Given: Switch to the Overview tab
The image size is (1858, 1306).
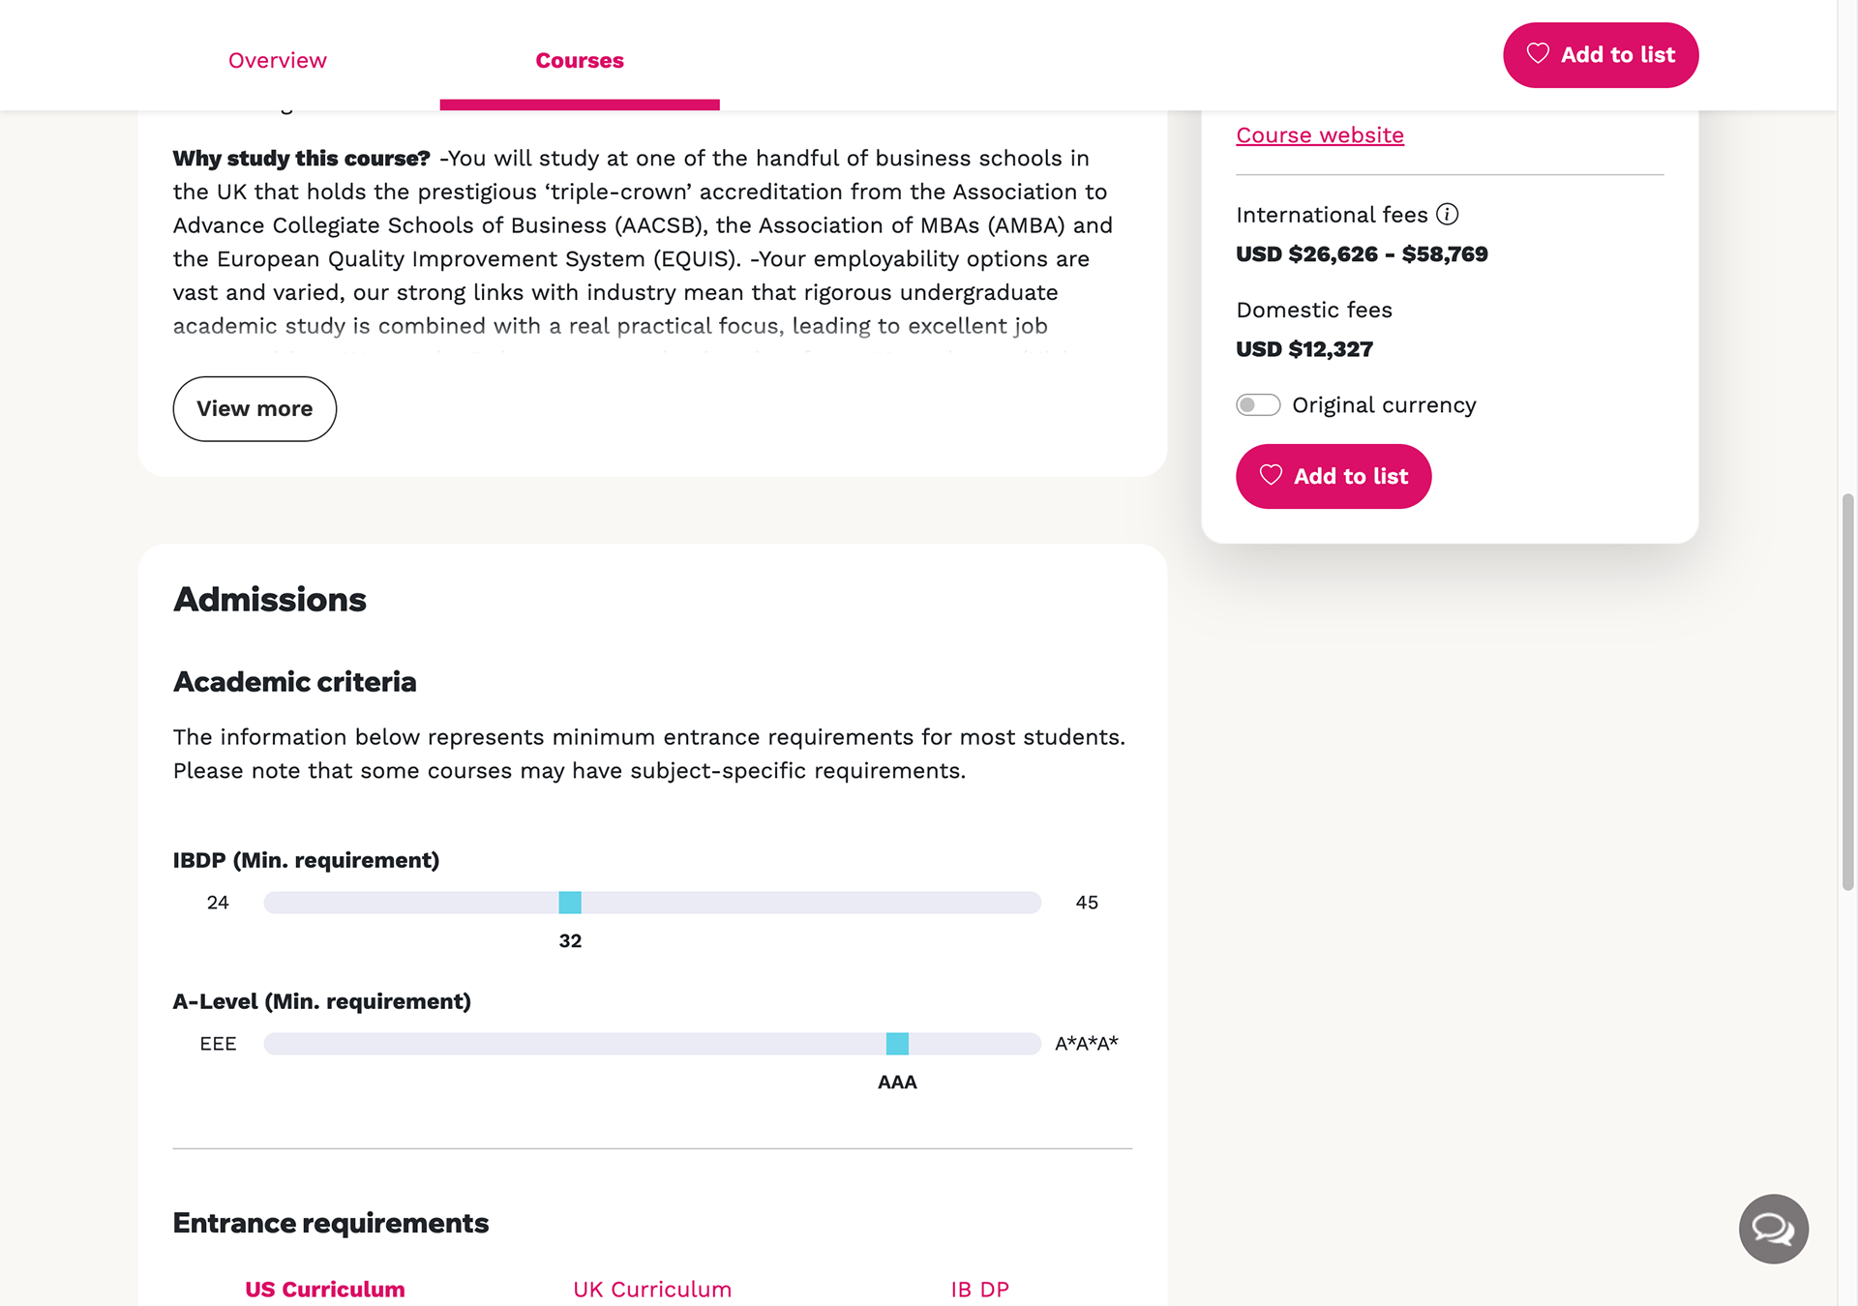Looking at the screenshot, I should 277,60.
